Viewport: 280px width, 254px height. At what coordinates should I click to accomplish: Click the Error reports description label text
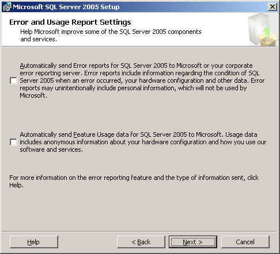[x=142, y=80]
